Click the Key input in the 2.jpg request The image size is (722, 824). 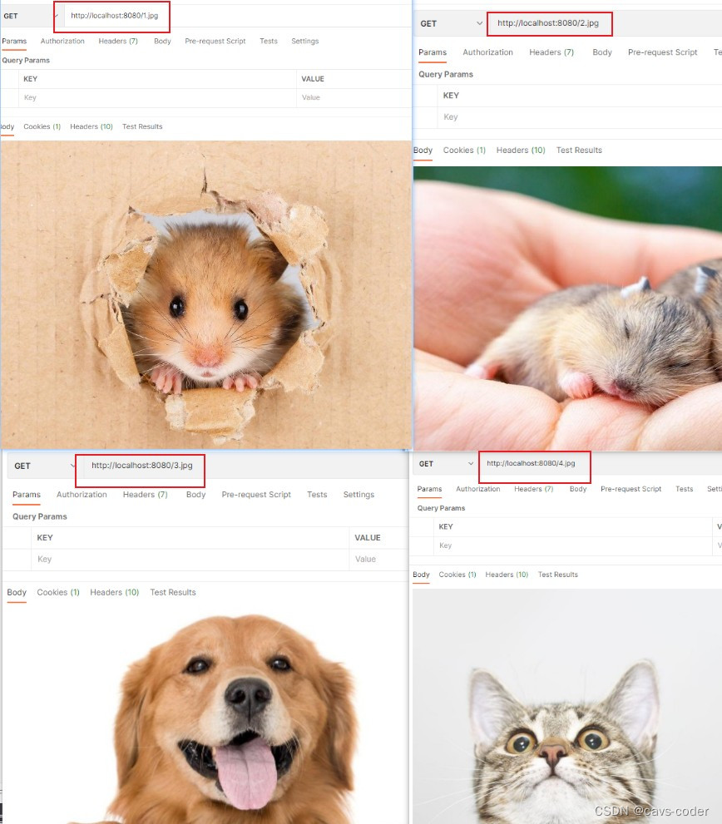(580, 117)
